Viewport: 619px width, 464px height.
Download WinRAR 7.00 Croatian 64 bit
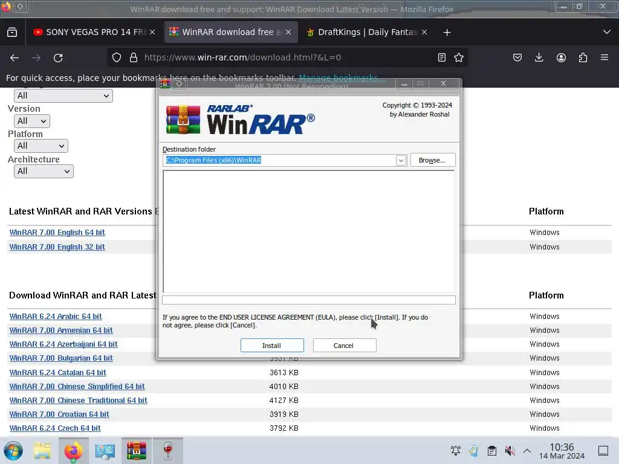coord(59,414)
